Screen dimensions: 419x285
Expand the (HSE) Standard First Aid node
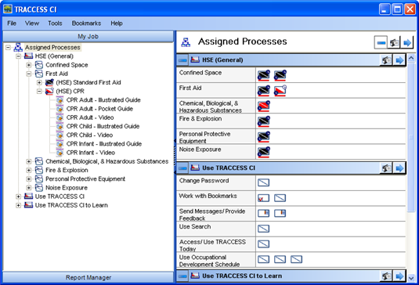(x=39, y=82)
